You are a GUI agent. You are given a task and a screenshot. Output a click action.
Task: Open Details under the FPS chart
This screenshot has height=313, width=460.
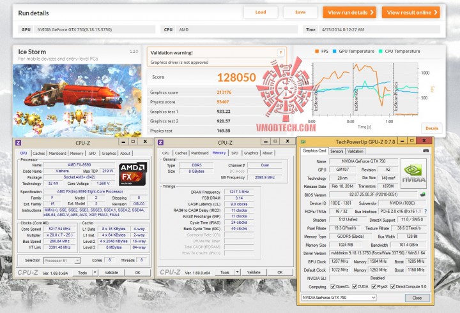[432, 128]
